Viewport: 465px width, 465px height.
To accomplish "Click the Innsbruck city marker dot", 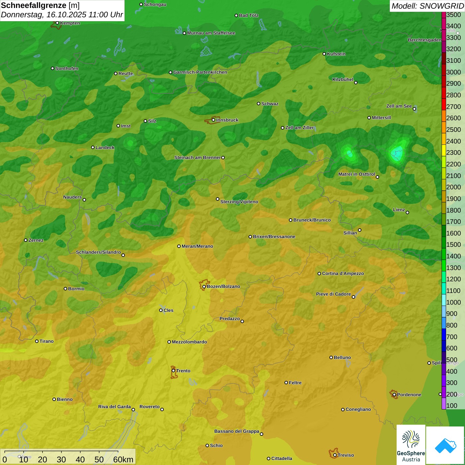I will 214,120.
